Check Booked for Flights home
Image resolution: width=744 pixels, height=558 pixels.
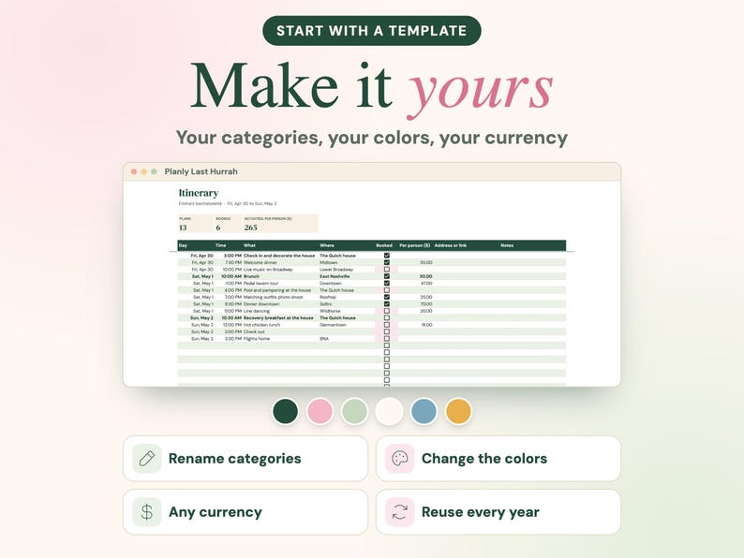pyautogui.click(x=387, y=339)
